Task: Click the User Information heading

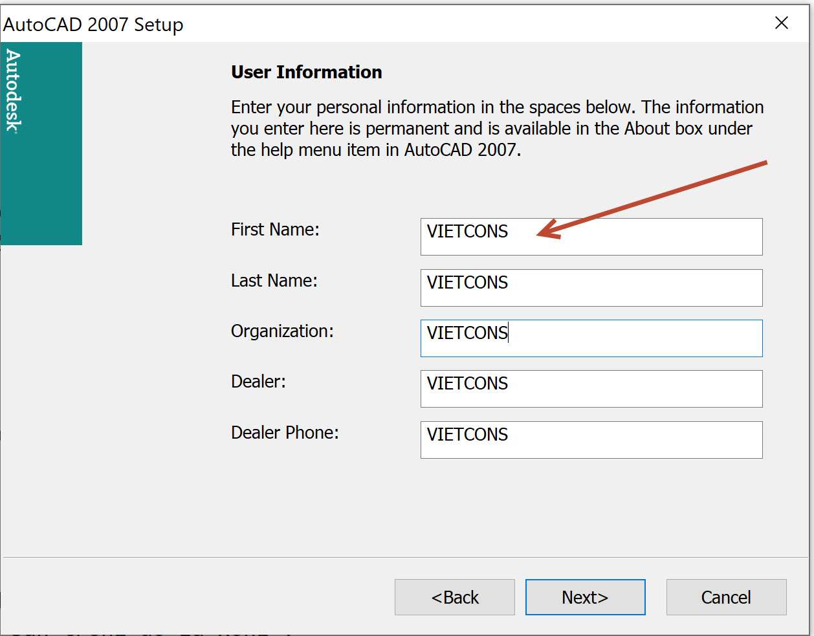Action: pos(306,72)
